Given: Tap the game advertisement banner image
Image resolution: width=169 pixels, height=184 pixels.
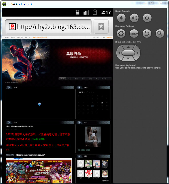Looking at the screenshot, I should pyautogui.click(x=39, y=171).
